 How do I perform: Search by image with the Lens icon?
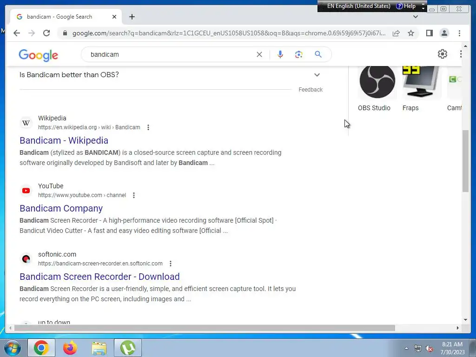(299, 54)
